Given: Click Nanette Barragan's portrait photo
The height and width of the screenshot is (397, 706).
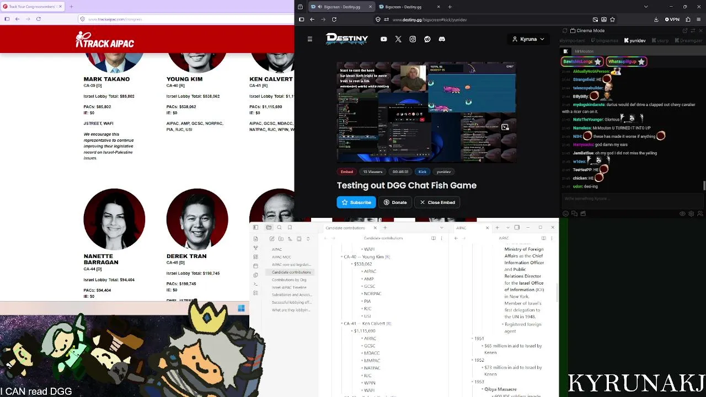Looking at the screenshot, I should coord(114,219).
